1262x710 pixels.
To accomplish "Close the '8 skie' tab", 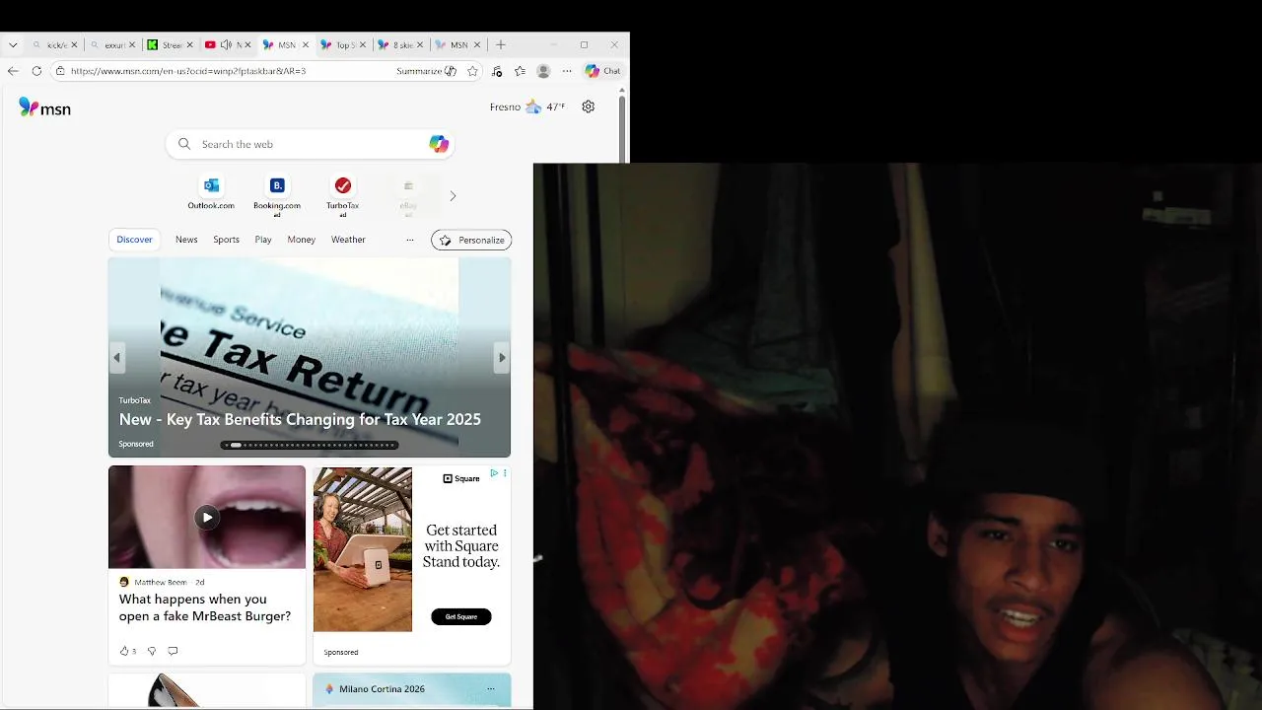I will point(421,45).
